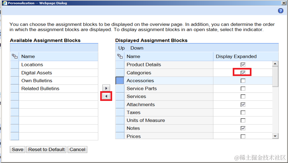
Task: Click Name header in Displayed Assignment Blocks
Action: point(169,56)
